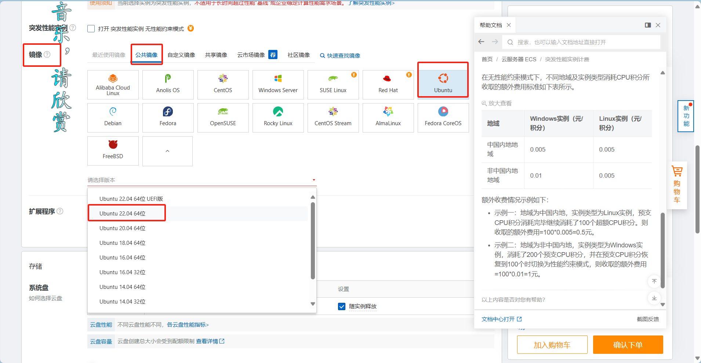Click 截图反馈 in help panel

pos(648,319)
